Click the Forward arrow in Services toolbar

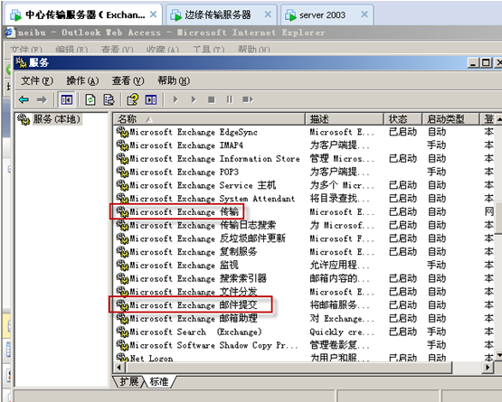(42, 100)
